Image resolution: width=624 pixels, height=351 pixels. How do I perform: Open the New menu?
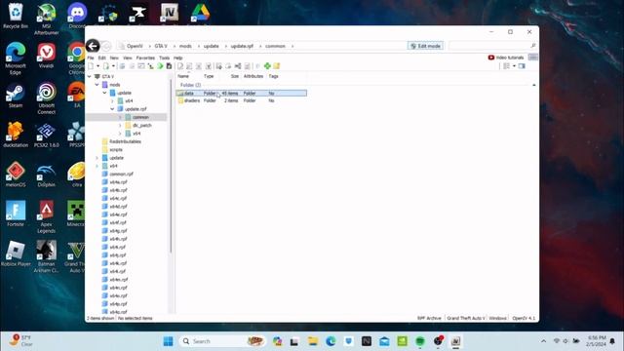coord(114,58)
